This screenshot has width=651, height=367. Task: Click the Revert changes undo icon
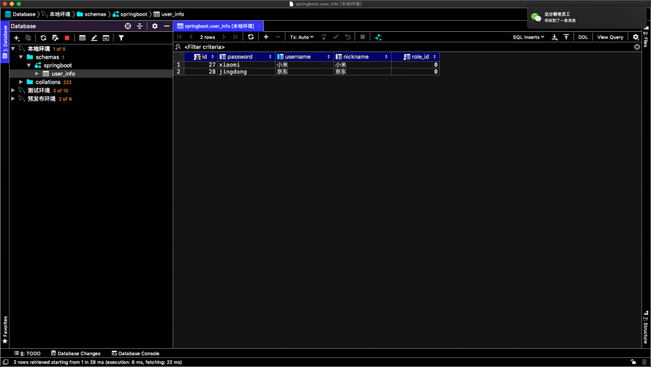click(347, 37)
